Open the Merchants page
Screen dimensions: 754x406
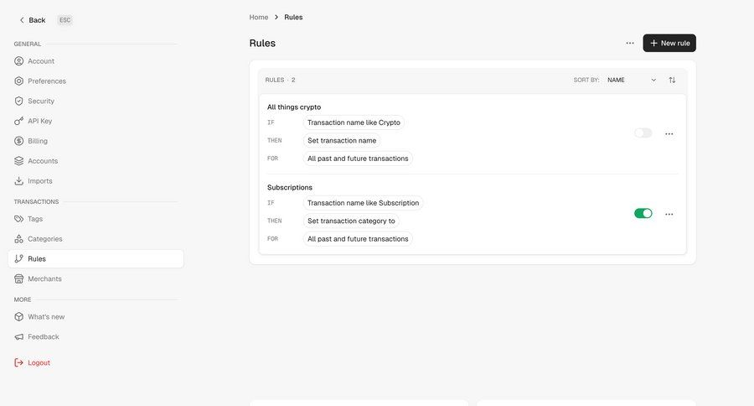tap(96, 278)
